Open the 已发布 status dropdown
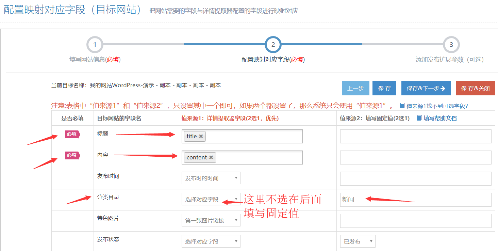This screenshot has width=498, height=251. [x=358, y=241]
